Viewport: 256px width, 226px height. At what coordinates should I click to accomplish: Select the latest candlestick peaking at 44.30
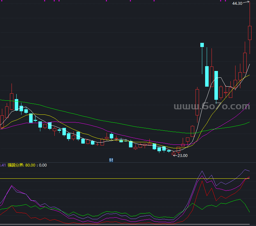[x=250, y=33]
